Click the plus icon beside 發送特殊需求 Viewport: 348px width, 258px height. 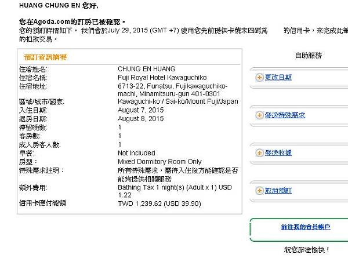[x=259, y=115]
